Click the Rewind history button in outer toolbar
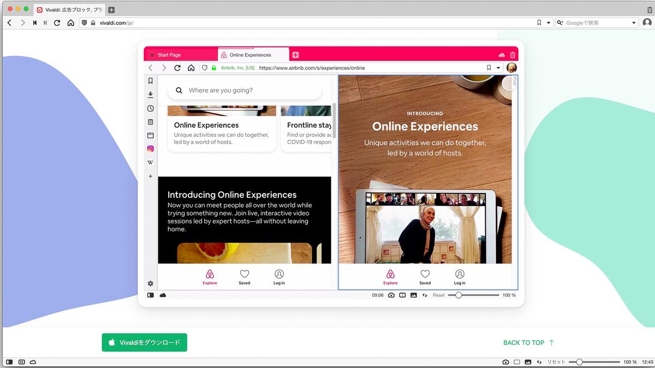Screen dimensions: 655x368 pyautogui.click(x=35, y=23)
